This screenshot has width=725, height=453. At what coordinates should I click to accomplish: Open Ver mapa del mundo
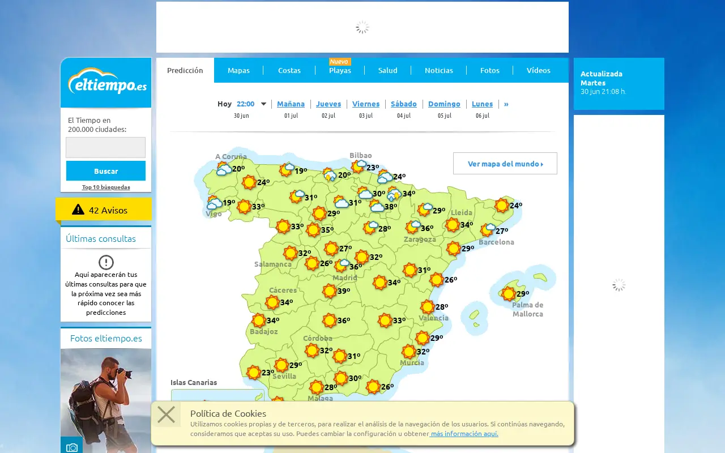pyautogui.click(x=505, y=164)
